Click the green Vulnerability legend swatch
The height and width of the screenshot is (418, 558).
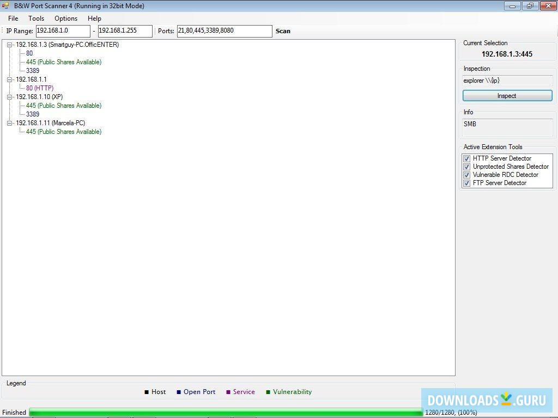(268, 392)
